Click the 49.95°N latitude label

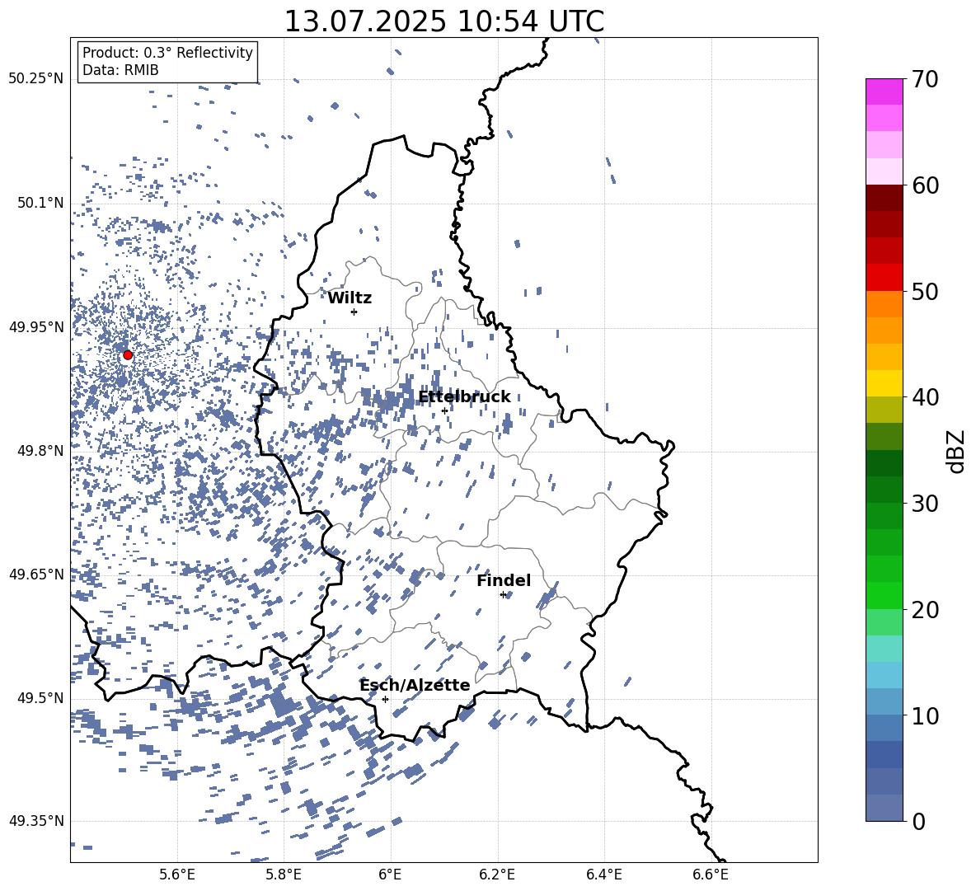tap(36, 327)
